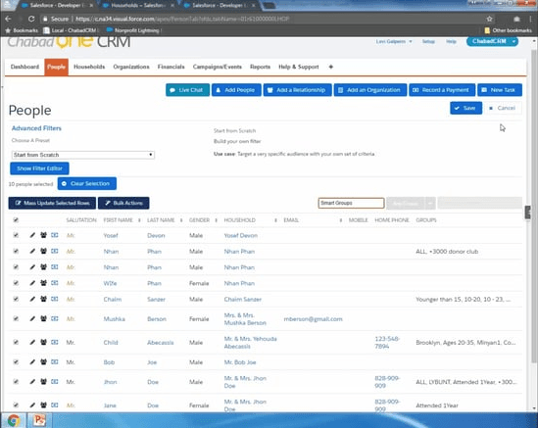This screenshot has height=428, width=538.
Task: Payment icon in Child Abecassis row
Action: [x=55, y=342]
